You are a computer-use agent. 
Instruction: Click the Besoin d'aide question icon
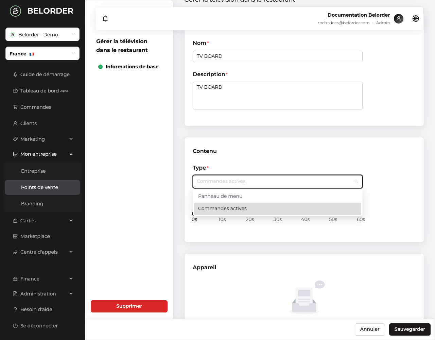point(15,309)
